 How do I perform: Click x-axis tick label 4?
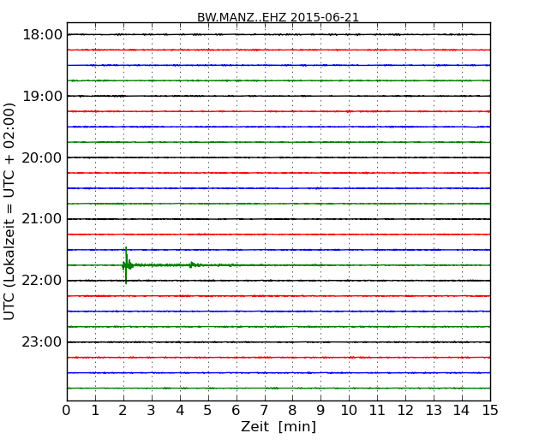(180, 411)
